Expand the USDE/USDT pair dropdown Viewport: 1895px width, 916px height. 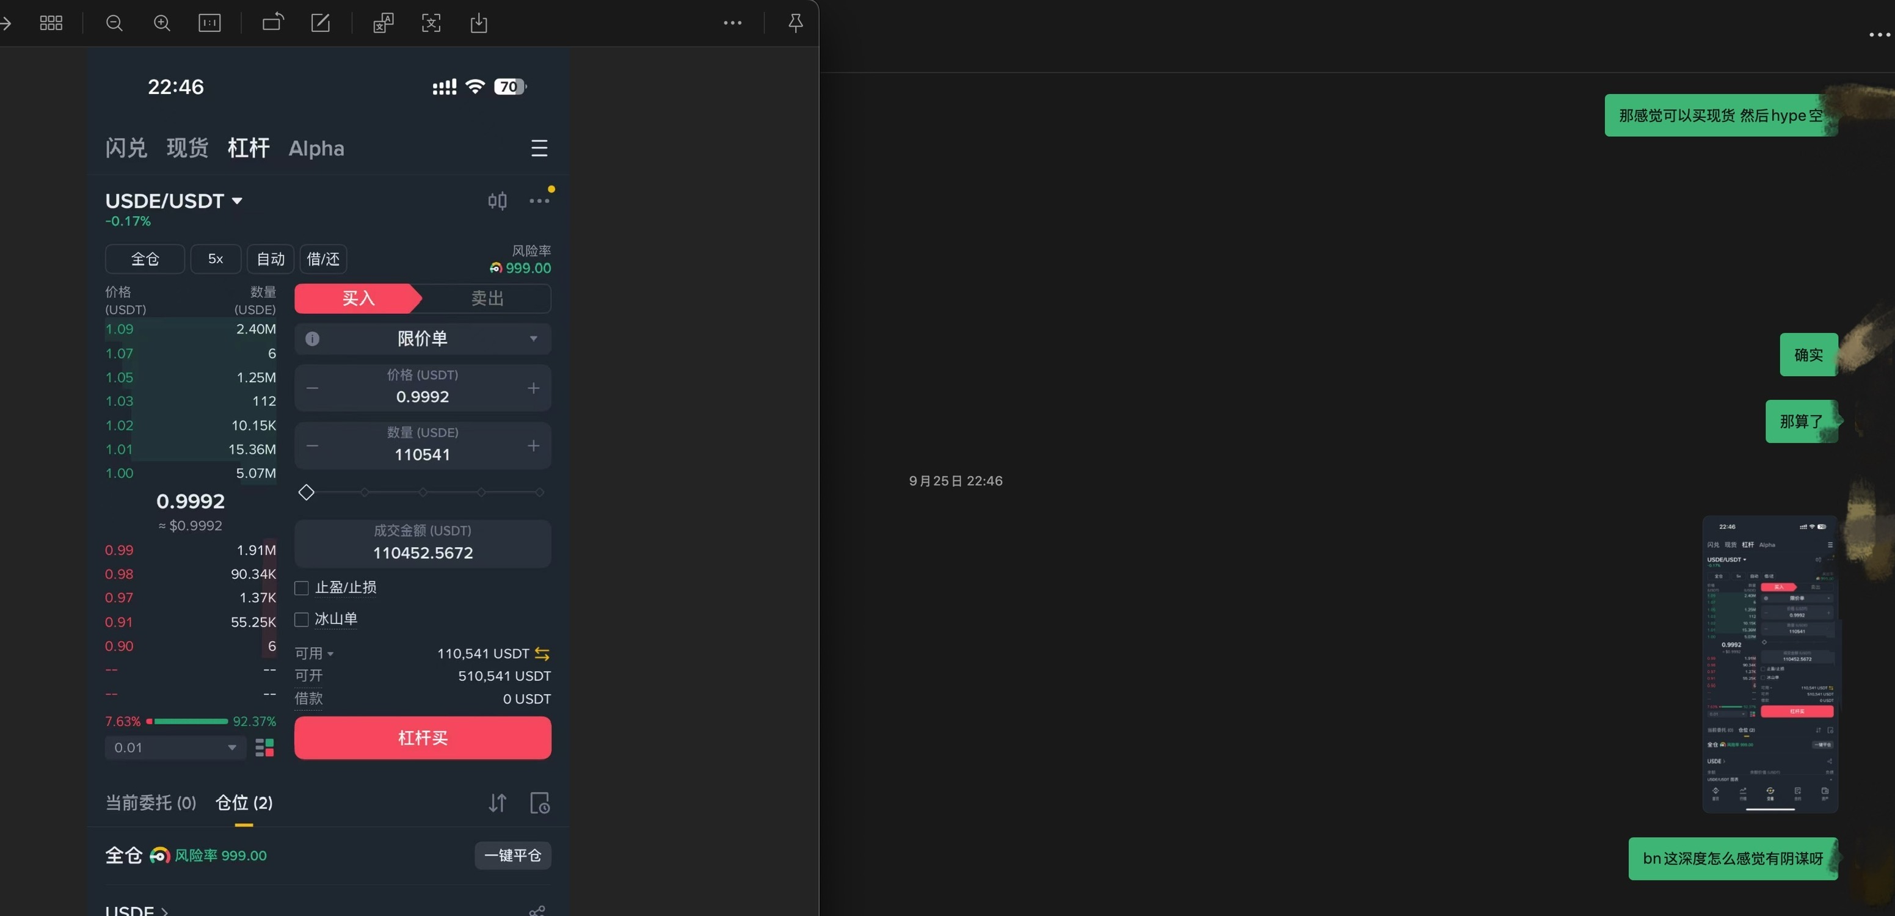[x=174, y=201]
